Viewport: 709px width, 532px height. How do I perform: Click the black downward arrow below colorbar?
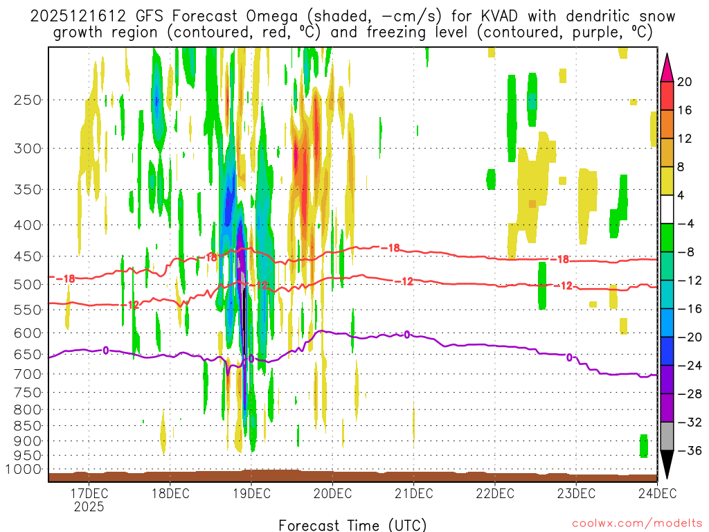click(x=667, y=465)
